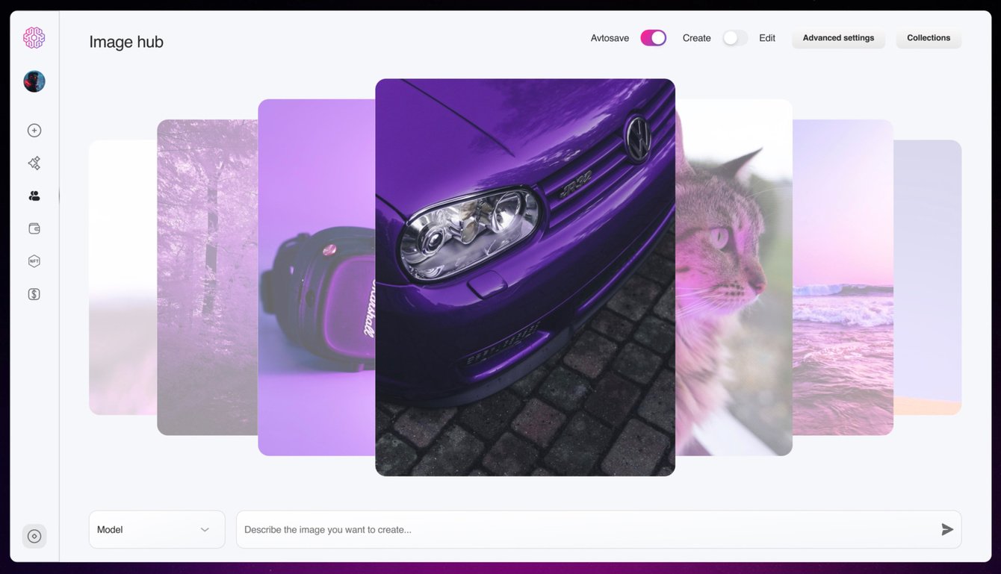The width and height of the screenshot is (1001, 574).
Task: Click the "Edit" mode label
Action: 767,38
